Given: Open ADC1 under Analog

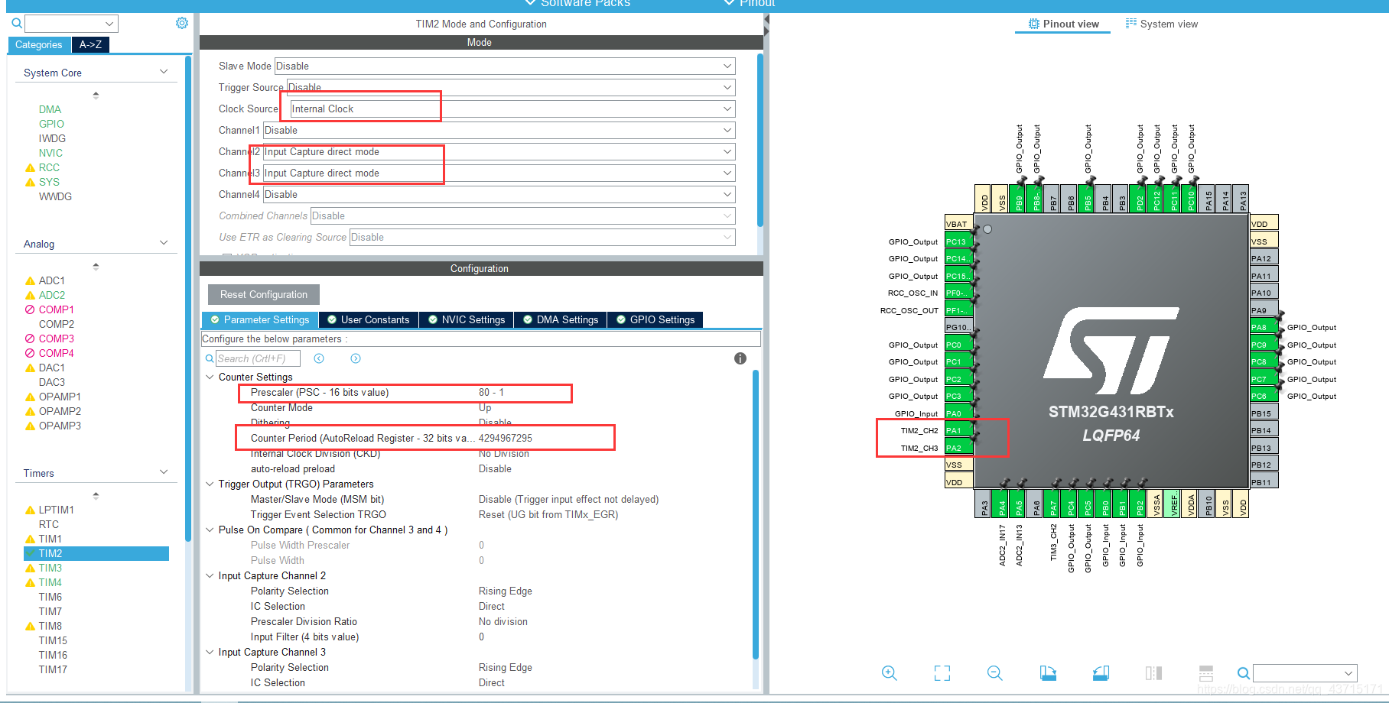Looking at the screenshot, I should 52,280.
